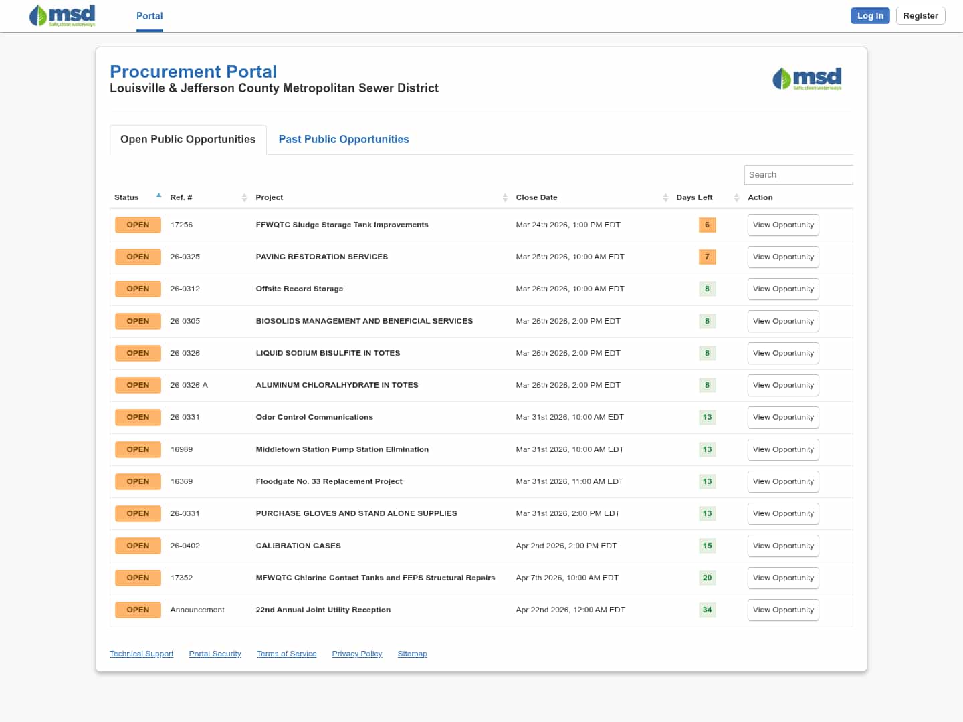Click OPEN status badge for CALIBRATION GASES
This screenshot has width=963, height=722.
(138, 546)
